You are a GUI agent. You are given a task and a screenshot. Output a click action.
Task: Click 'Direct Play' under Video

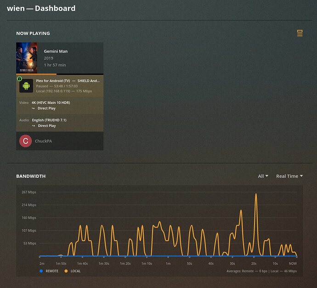tap(46, 108)
